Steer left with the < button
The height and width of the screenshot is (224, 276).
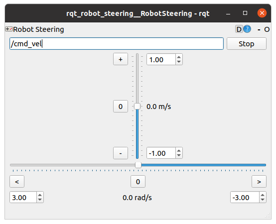coord(17,182)
